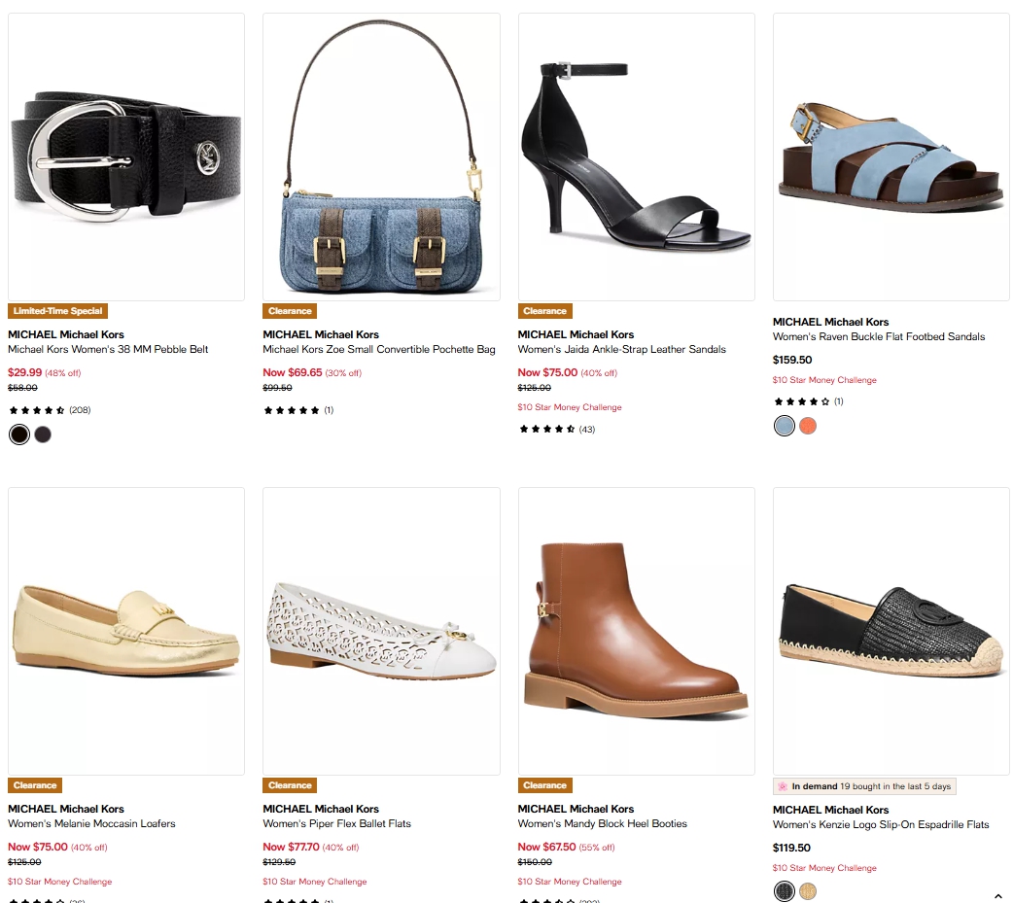Open Women's Melanie Moccasin Loafers link

click(x=91, y=823)
